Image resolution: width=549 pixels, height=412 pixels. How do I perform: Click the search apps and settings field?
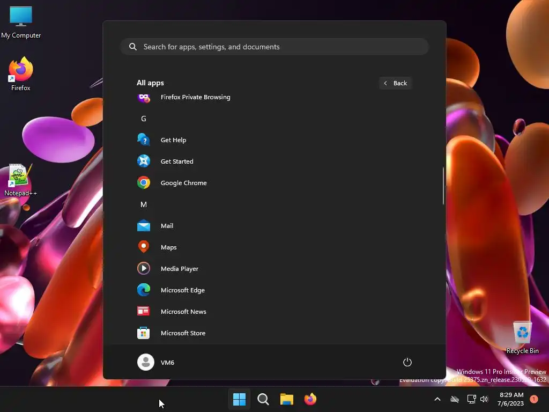(274, 47)
